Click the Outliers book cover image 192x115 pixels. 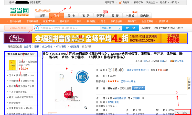coord(69,90)
